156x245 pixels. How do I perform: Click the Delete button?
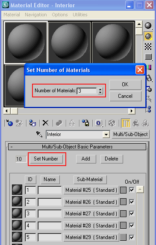[x=112, y=159]
